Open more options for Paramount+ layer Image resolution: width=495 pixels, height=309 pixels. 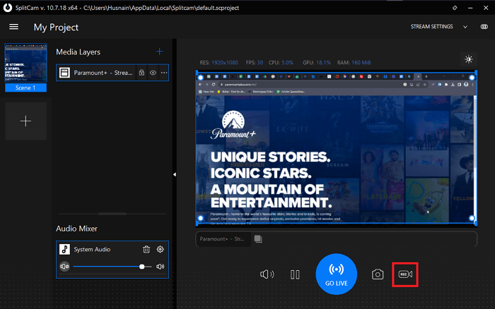[164, 73]
